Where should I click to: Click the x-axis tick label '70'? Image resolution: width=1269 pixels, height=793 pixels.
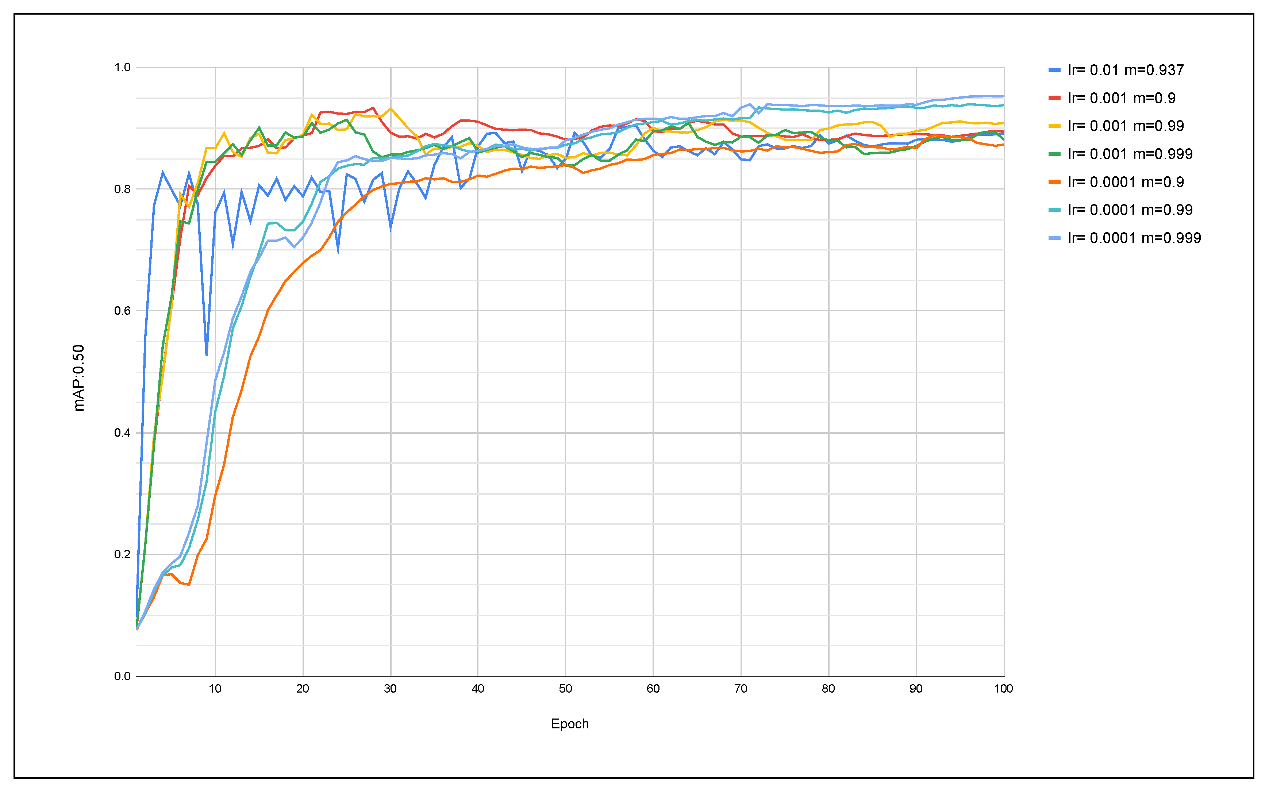click(741, 689)
